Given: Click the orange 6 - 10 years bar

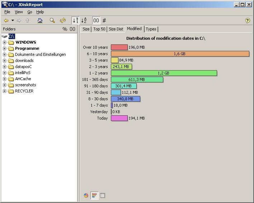Looking at the screenshot, I should pyautogui.click(x=180, y=54).
